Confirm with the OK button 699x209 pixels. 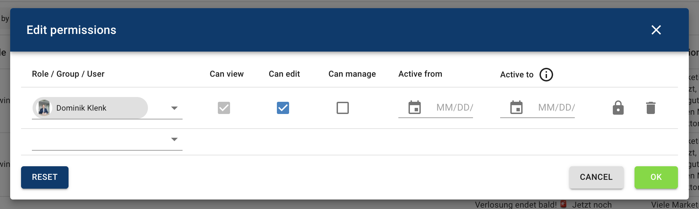tap(656, 177)
